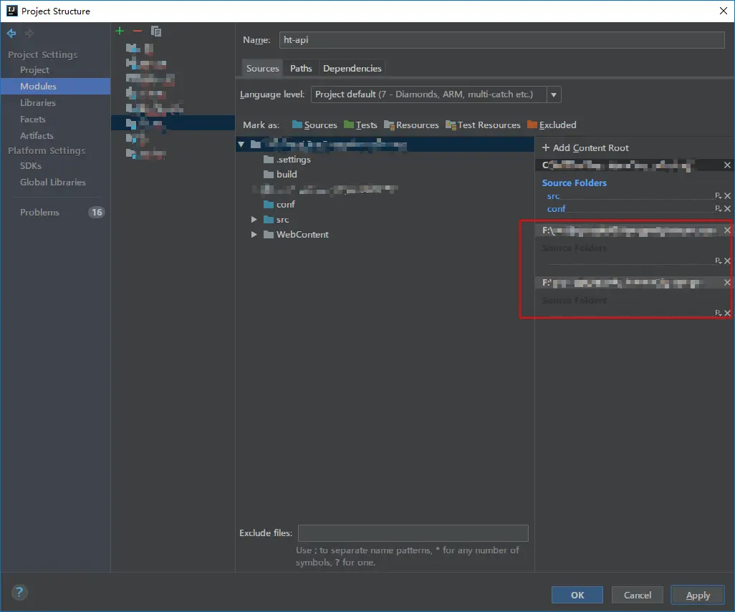Open the help question mark button
735x612 pixels.
coord(19,593)
